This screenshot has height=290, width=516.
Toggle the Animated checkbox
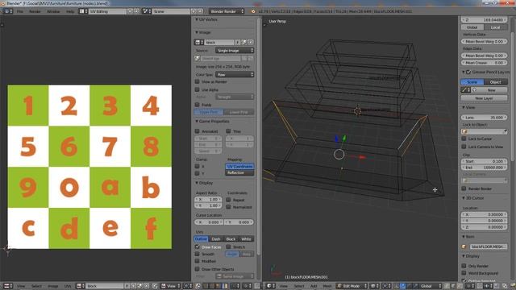(197, 131)
